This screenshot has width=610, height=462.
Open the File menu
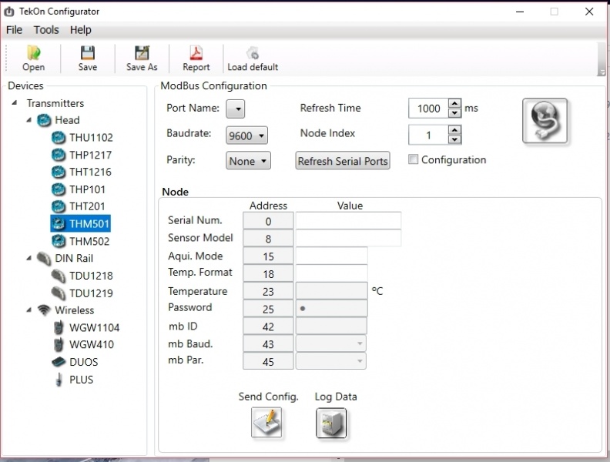tap(14, 30)
